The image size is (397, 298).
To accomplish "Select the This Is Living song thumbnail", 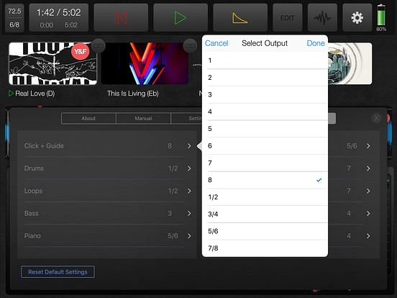I will pos(145,63).
